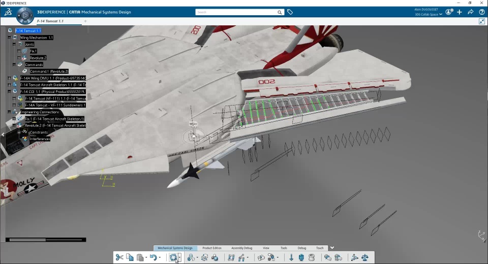Switch to the Product Edition tab
Viewport: 488px width, 264px height.
tap(212, 248)
